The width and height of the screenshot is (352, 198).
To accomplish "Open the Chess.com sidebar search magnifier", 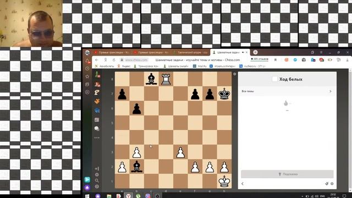I will click(97, 180).
